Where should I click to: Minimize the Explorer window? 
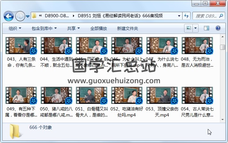click(x=196, y=4)
